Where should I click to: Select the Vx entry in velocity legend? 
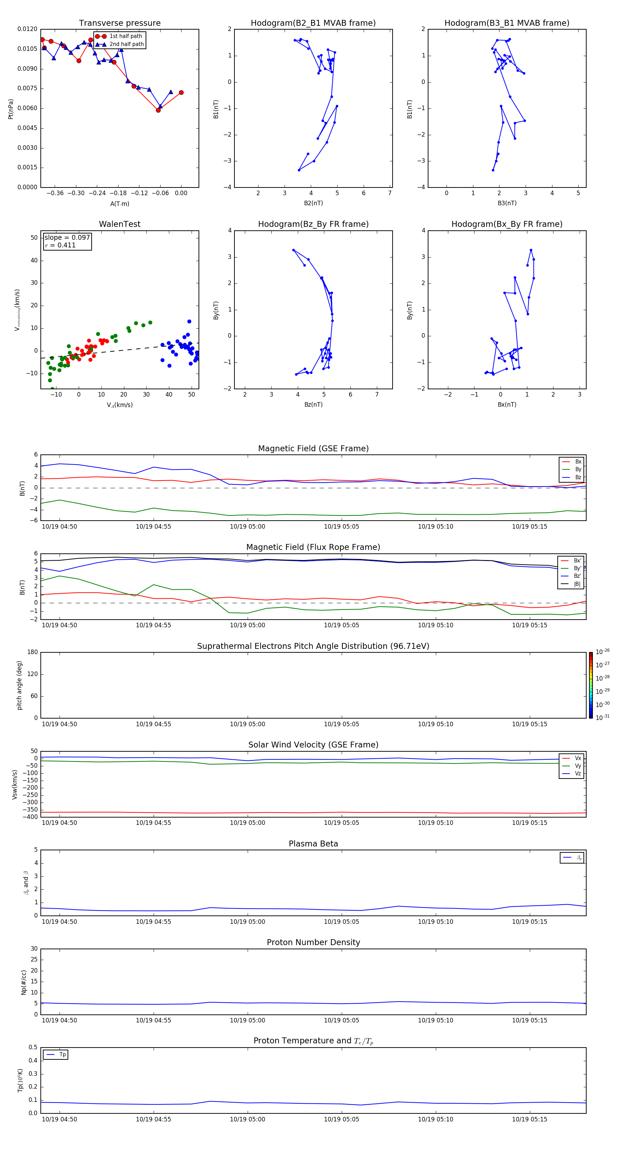pos(572,758)
